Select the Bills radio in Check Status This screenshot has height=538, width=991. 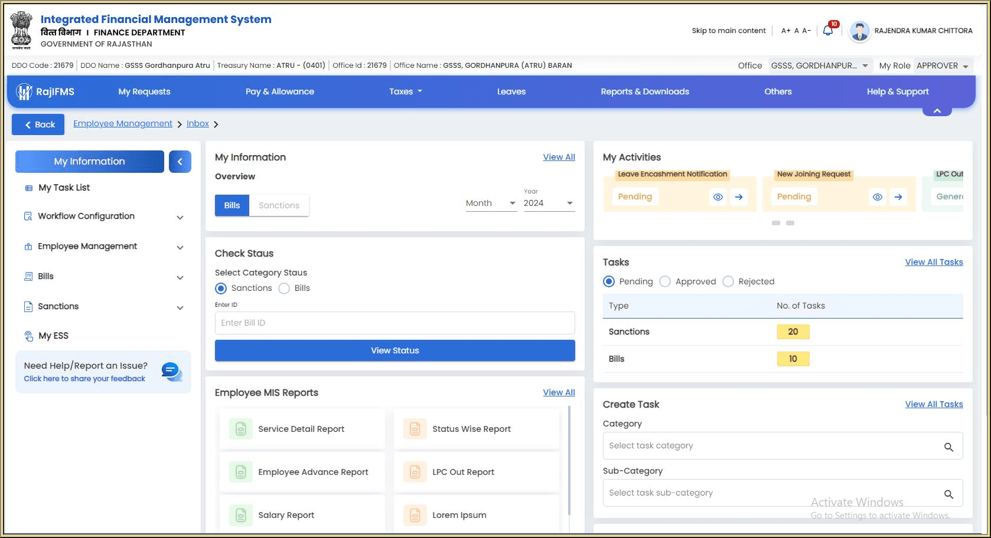point(284,288)
